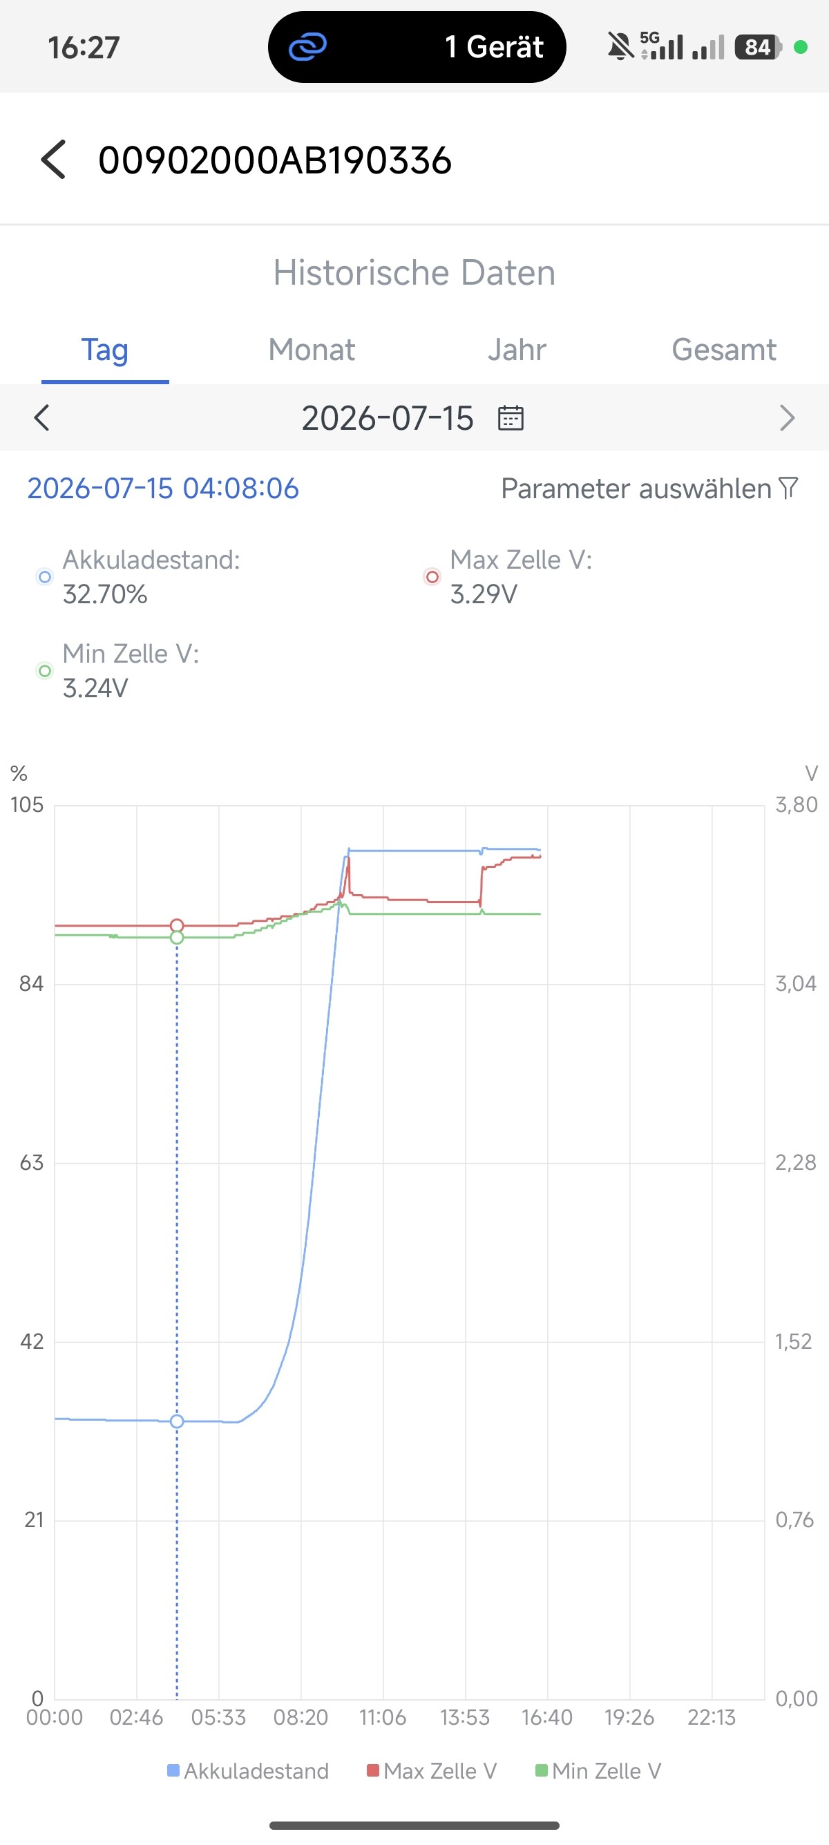Click the Akkuladestand blue circle marker
The image size is (829, 1845).
[x=44, y=576]
